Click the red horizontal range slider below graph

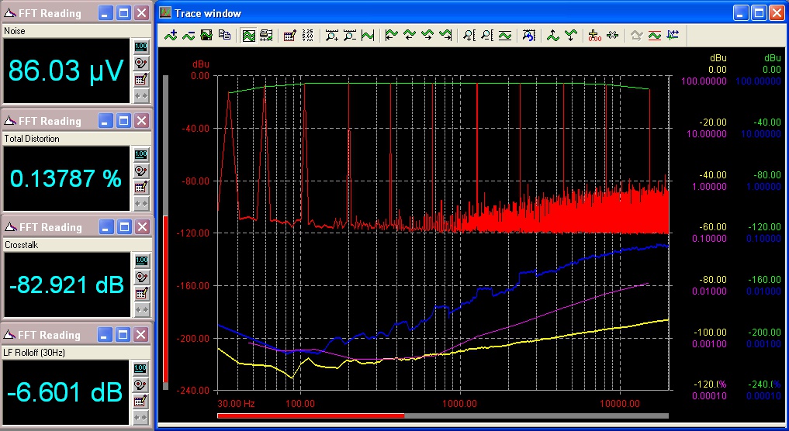click(x=310, y=416)
